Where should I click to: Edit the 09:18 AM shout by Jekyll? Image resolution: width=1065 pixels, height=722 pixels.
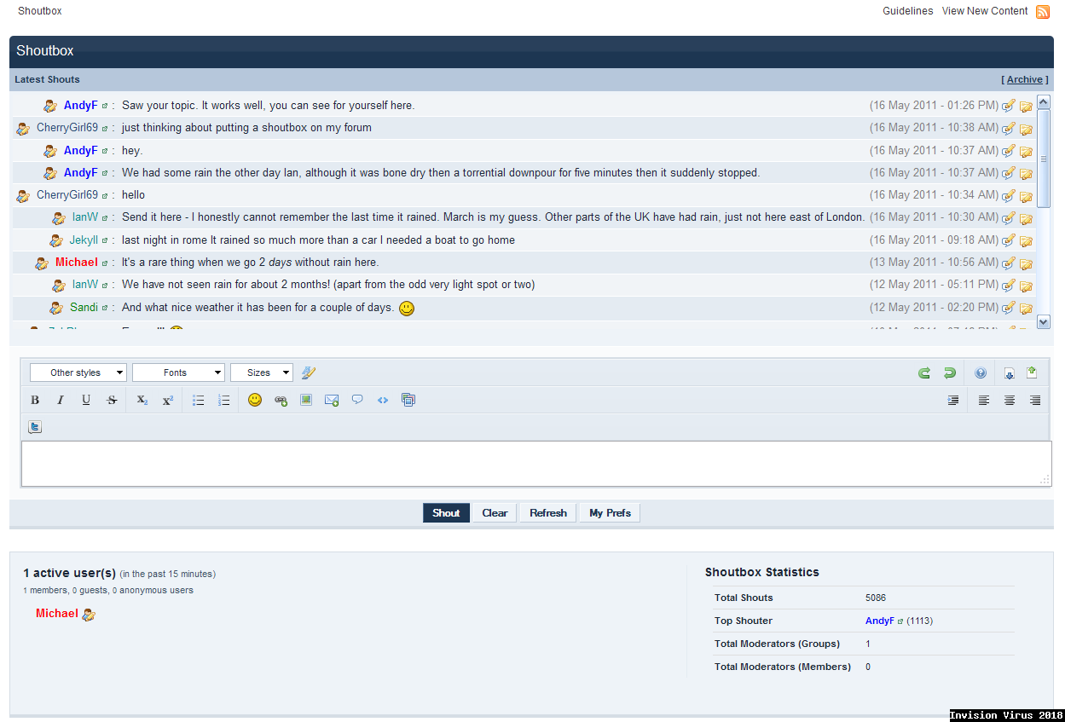tap(1009, 240)
